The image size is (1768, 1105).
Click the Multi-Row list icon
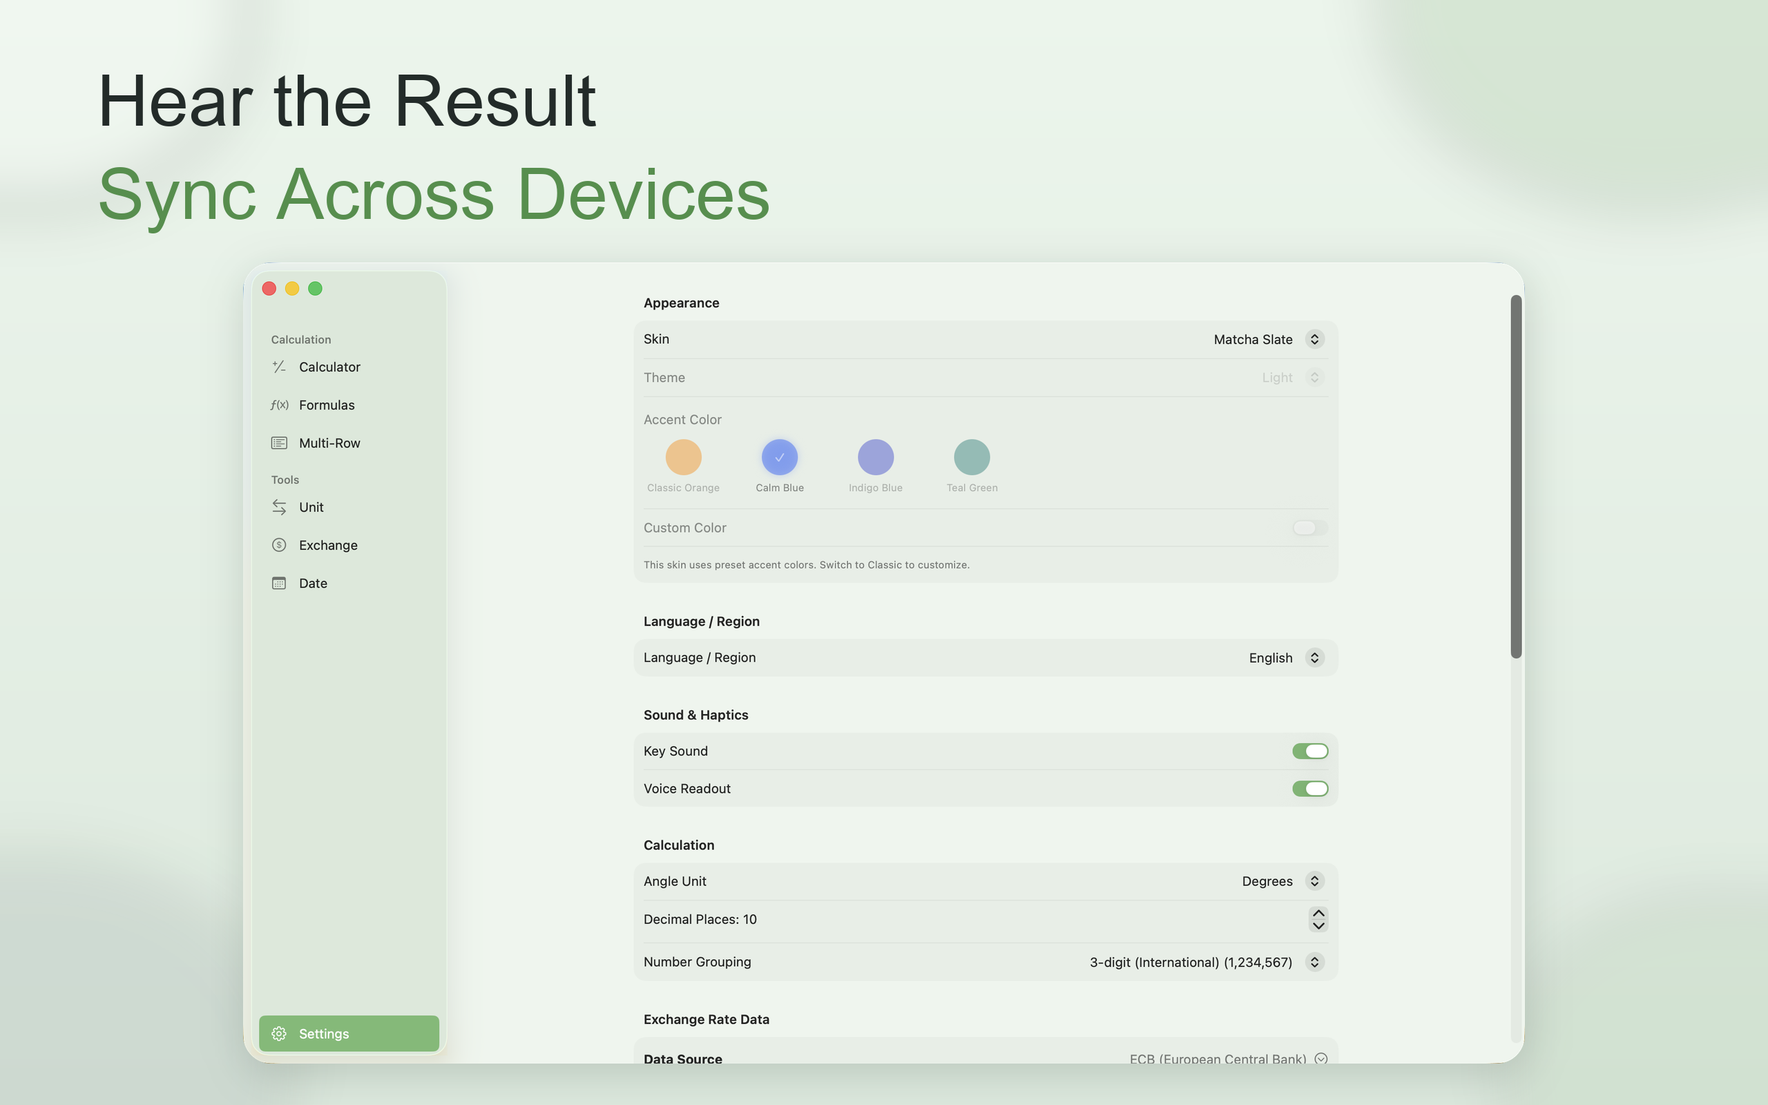click(x=279, y=443)
